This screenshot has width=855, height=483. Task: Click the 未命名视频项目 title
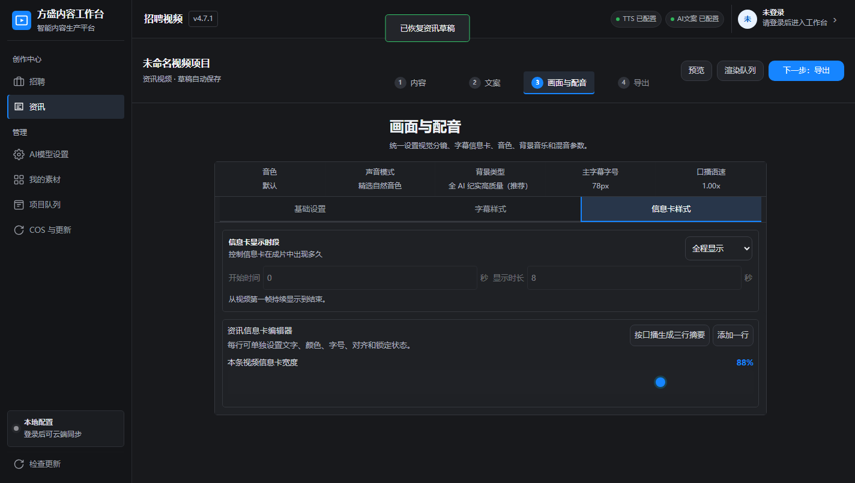coord(177,64)
